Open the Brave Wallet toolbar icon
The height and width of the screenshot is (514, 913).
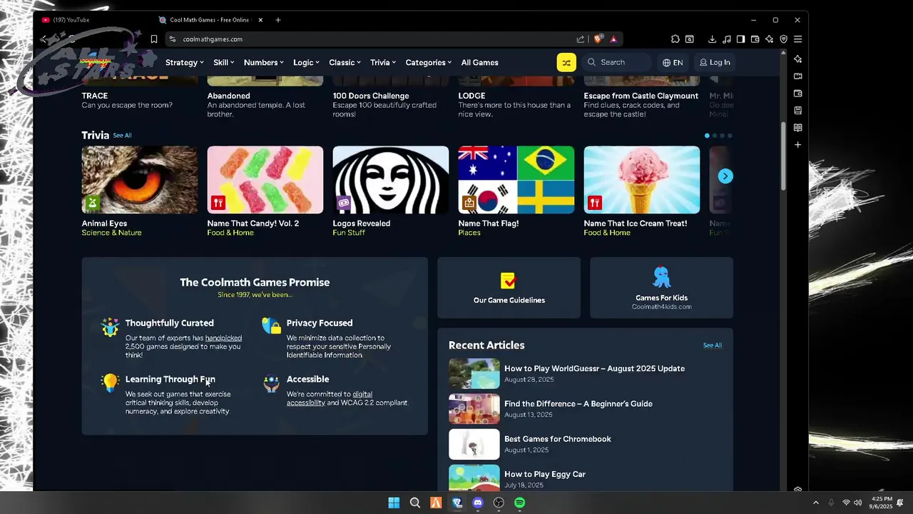point(755,39)
